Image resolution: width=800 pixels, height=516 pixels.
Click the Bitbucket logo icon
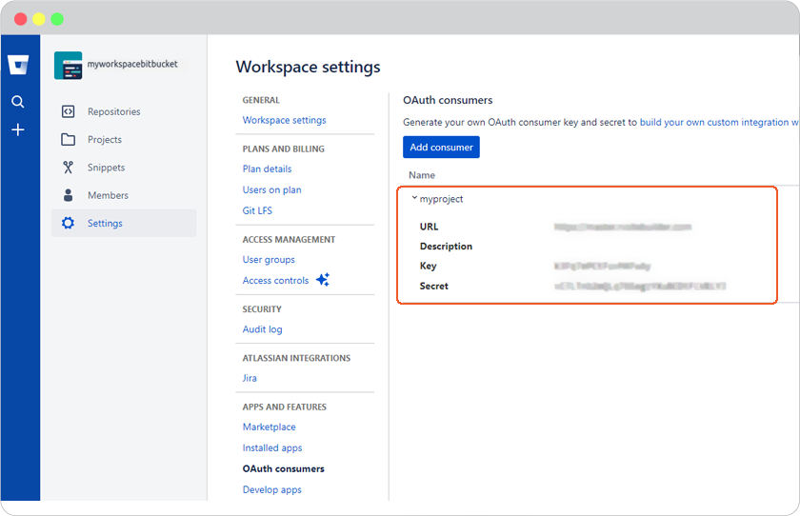(x=18, y=65)
